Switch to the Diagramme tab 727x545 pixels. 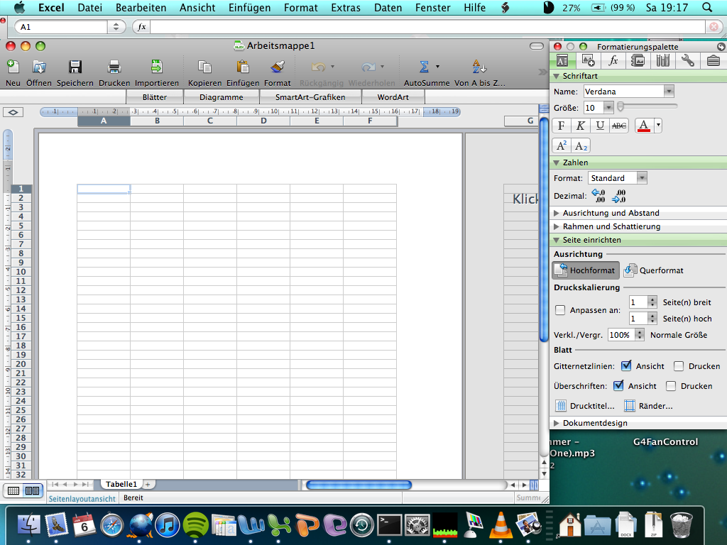point(222,97)
